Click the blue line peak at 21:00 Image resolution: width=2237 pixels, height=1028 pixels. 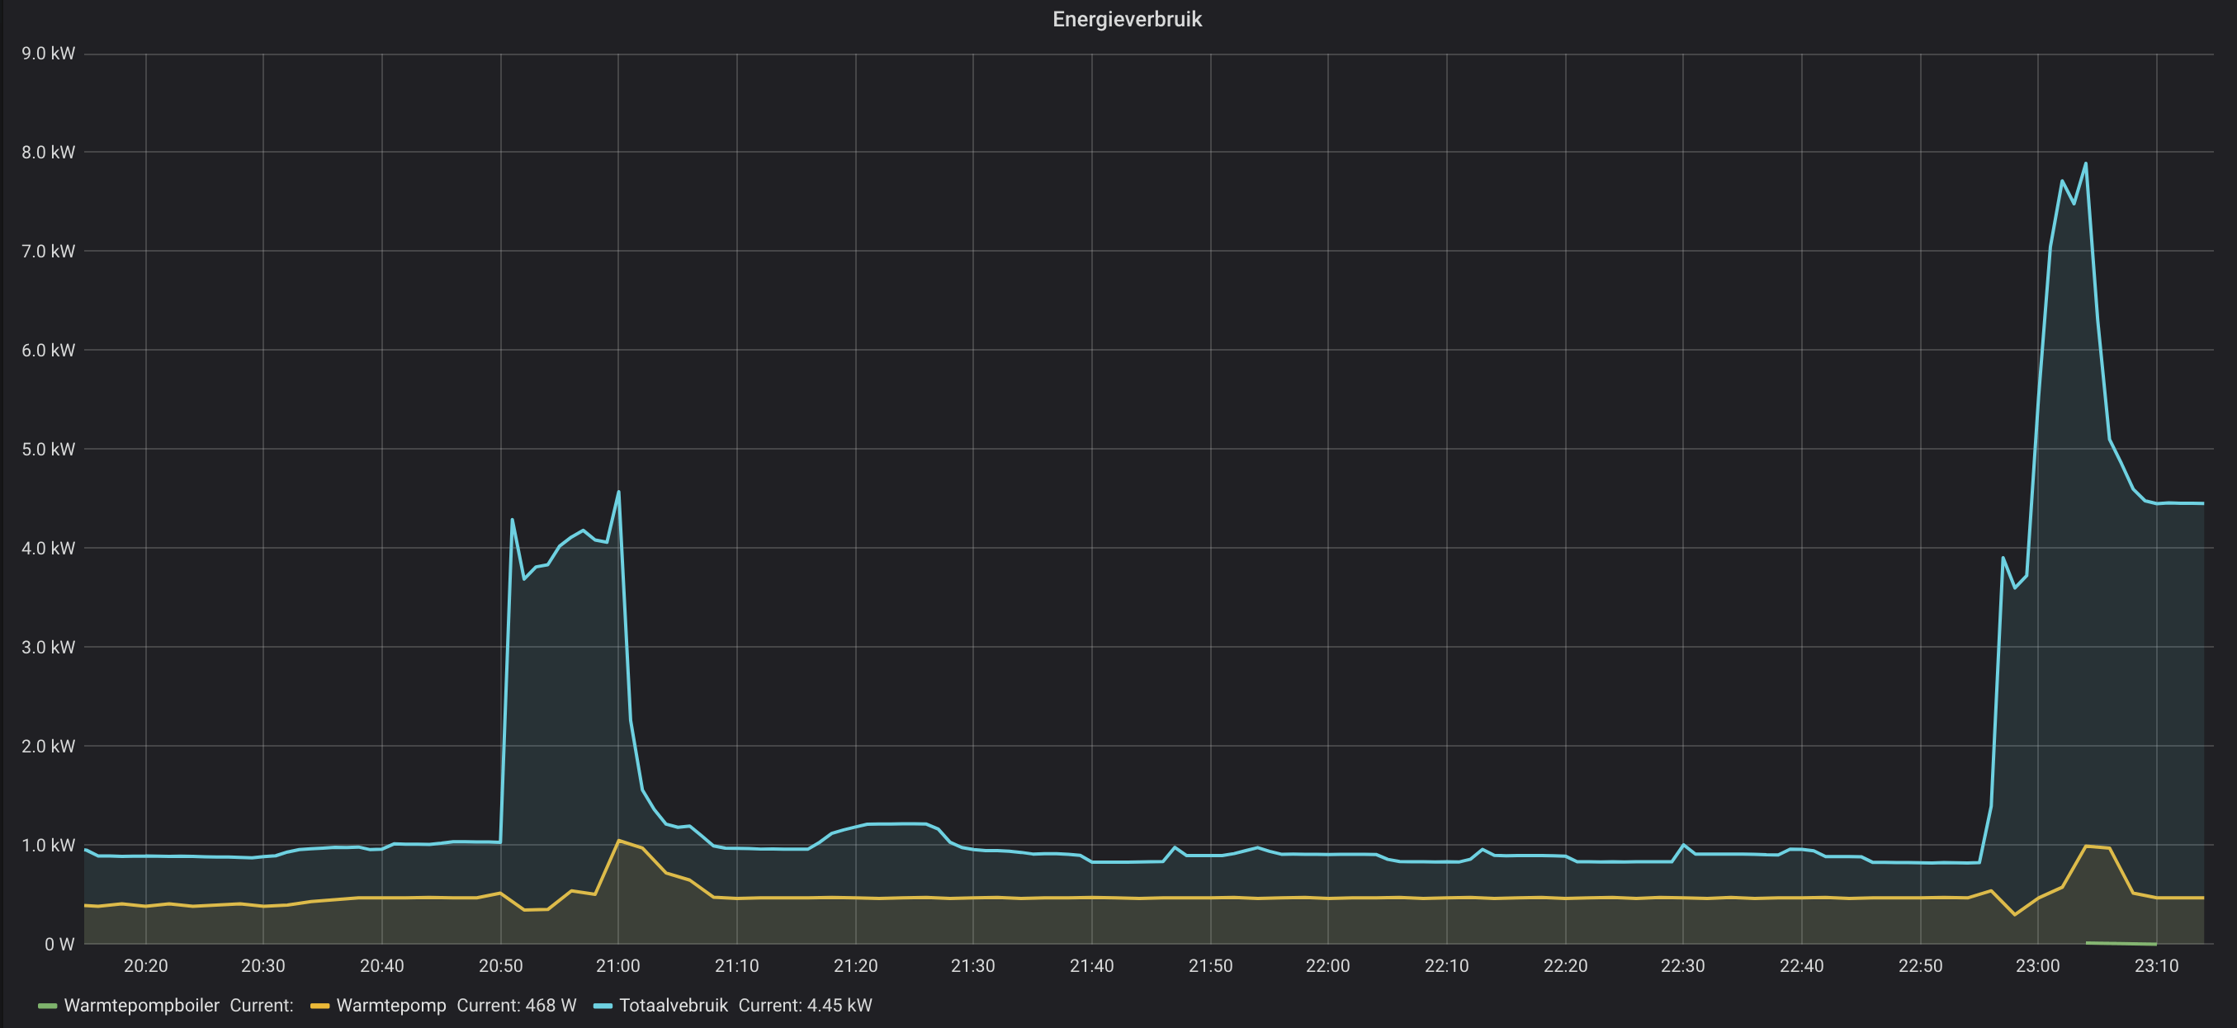point(618,493)
